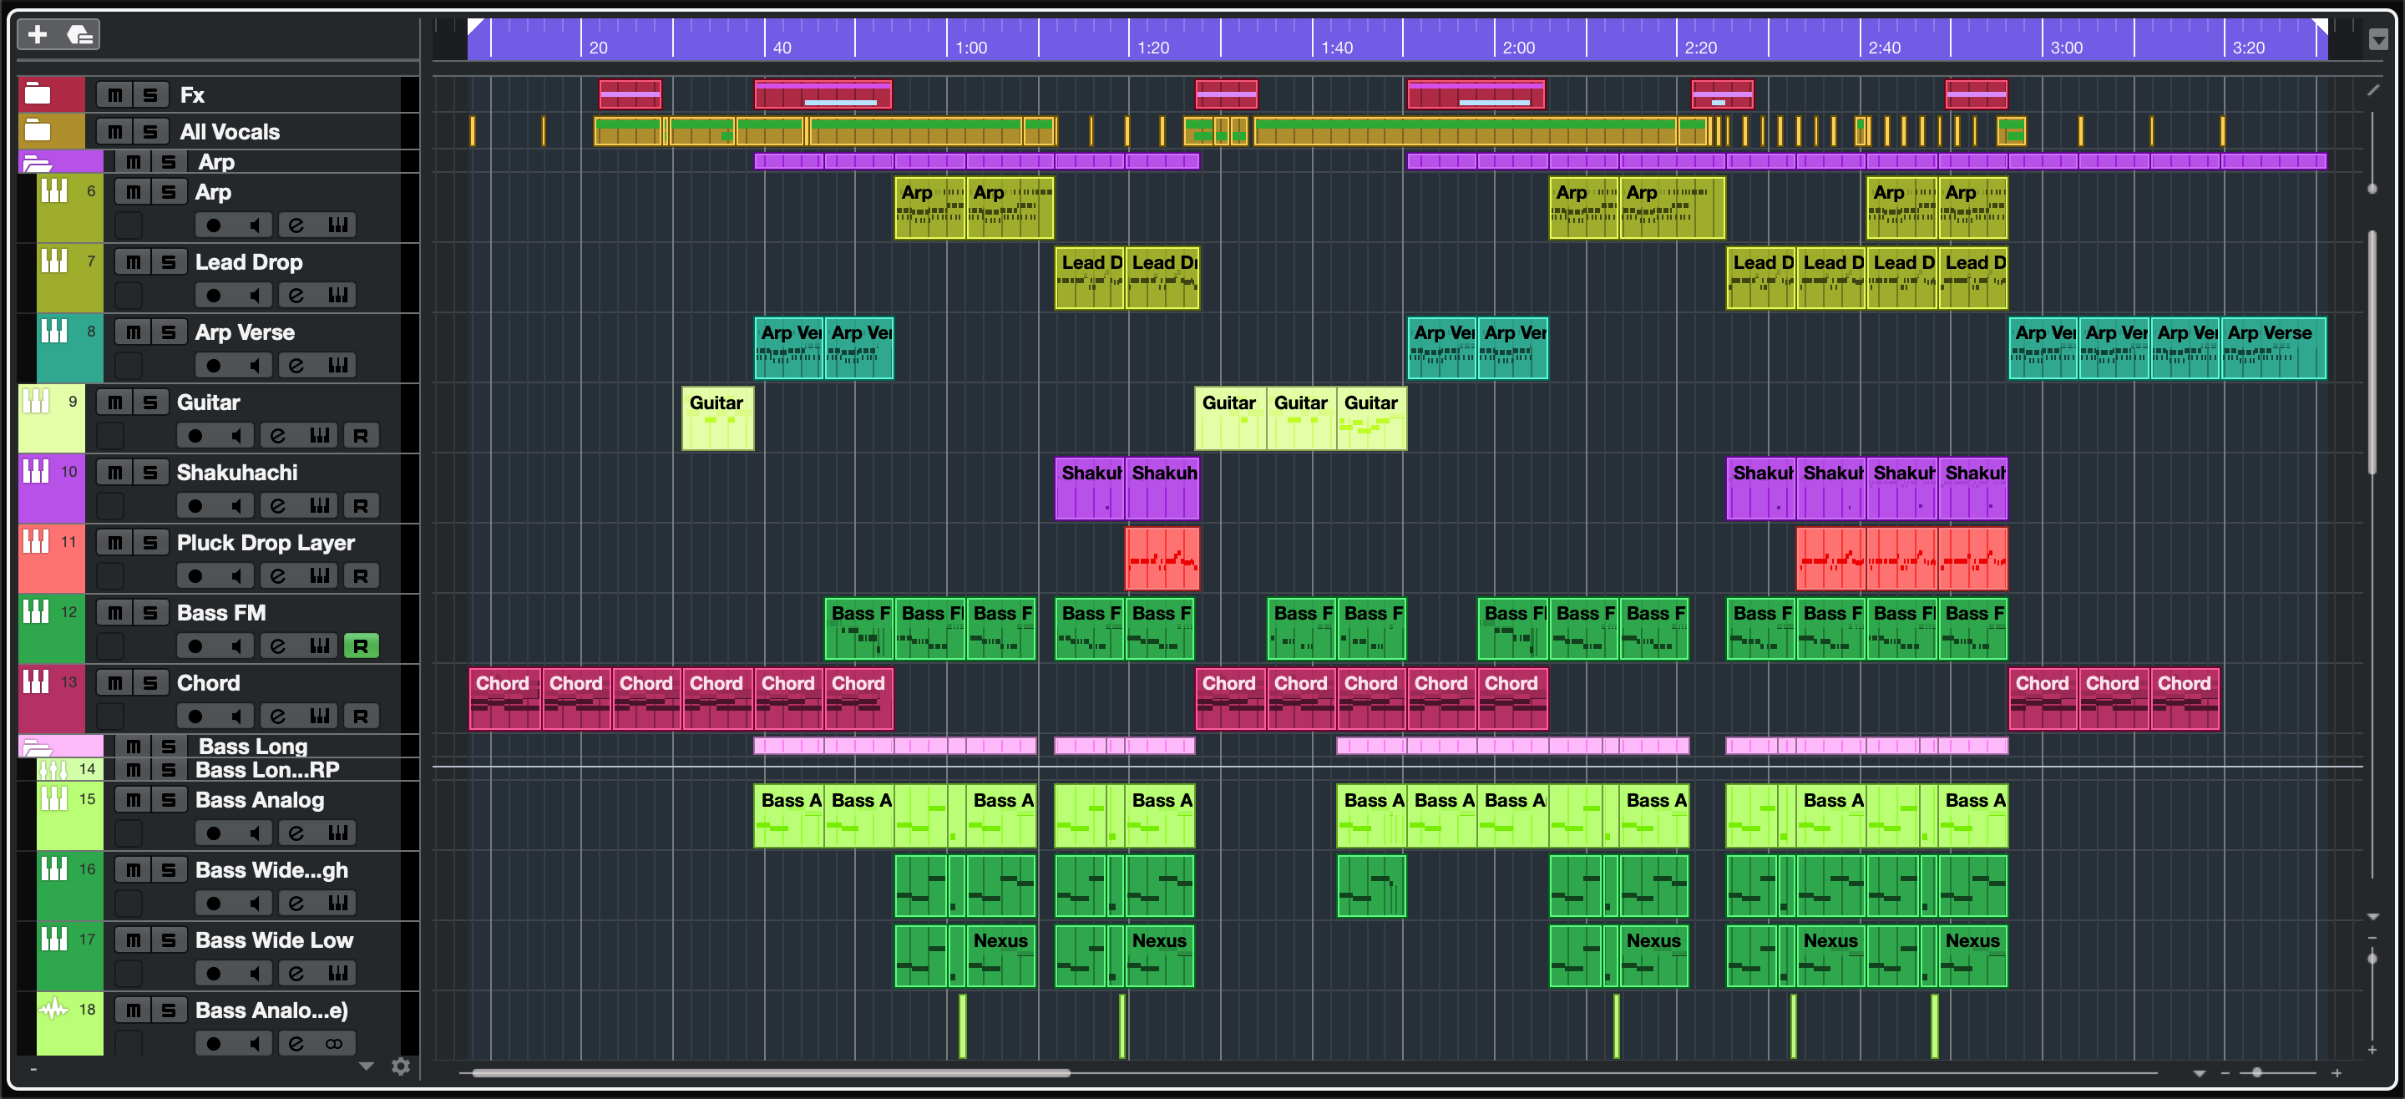
Task: Click the Fx folder track icon
Action: (38, 94)
